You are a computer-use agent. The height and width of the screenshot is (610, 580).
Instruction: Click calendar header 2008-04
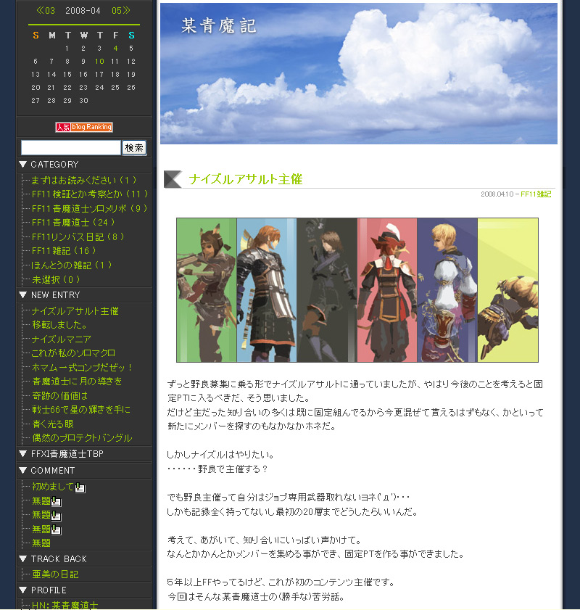(83, 10)
